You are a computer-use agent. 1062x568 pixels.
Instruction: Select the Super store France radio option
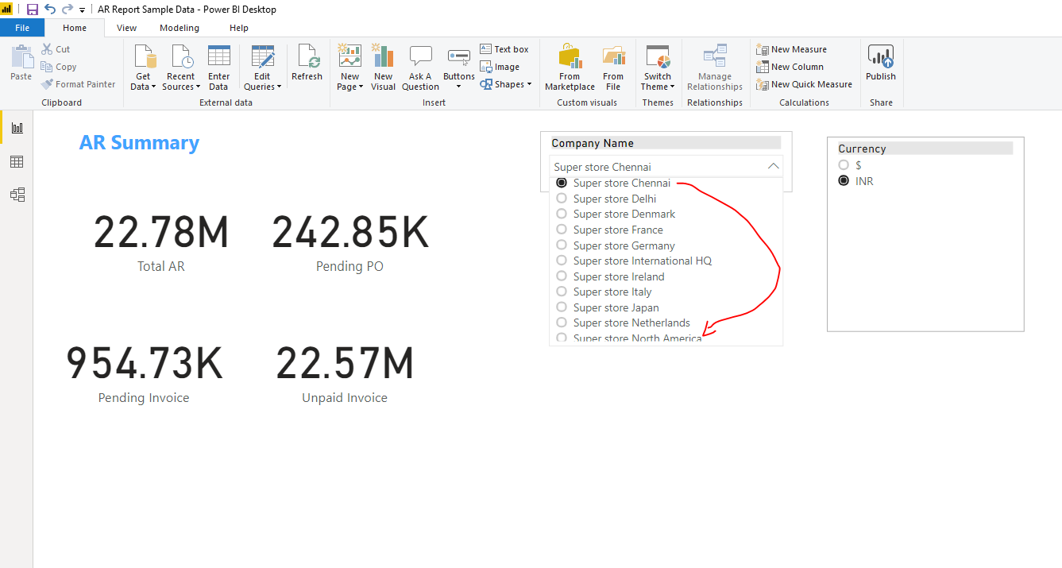coord(562,230)
